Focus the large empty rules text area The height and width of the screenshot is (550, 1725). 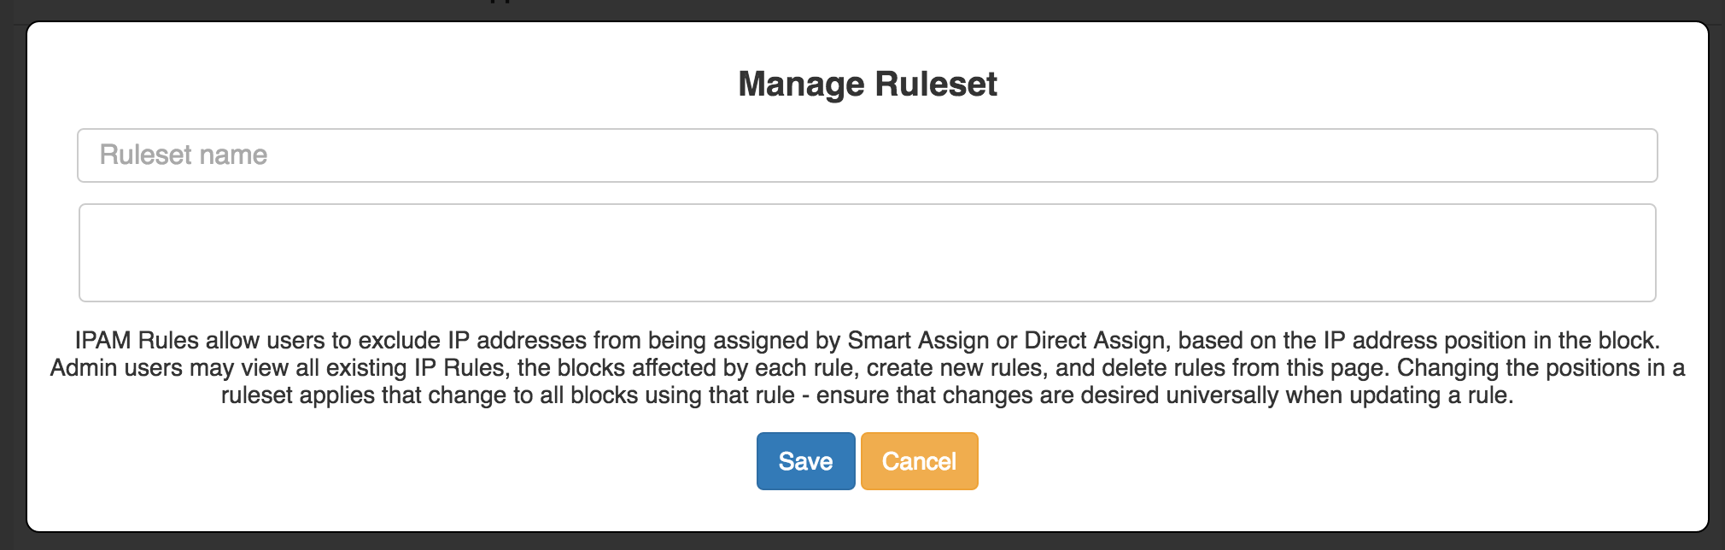click(x=867, y=253)
